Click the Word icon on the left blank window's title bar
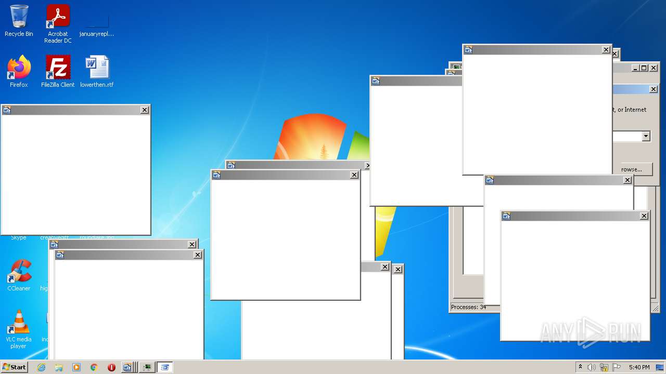Image resolution: width=666 pixels, height=374 pixels. click(x=7, y=110)
